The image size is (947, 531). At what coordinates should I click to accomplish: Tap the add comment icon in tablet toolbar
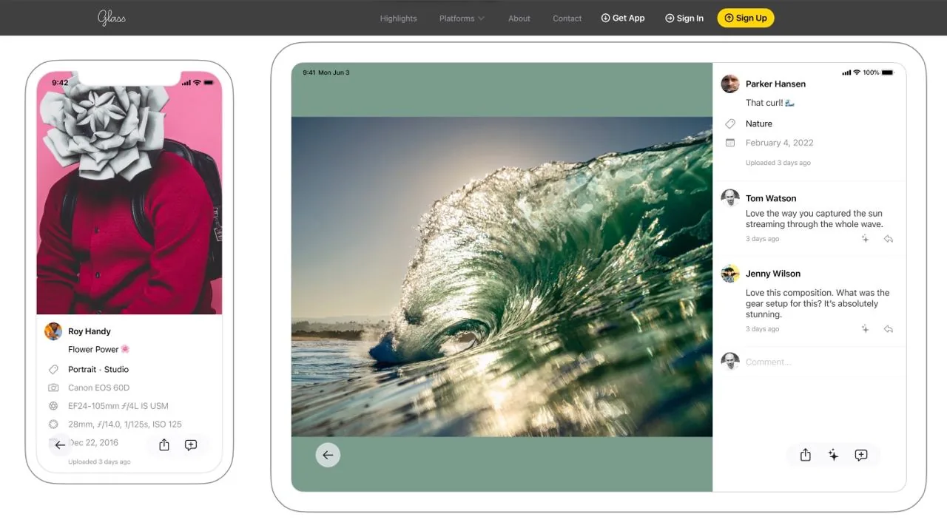pyautogui.click(x=861, y=456)
